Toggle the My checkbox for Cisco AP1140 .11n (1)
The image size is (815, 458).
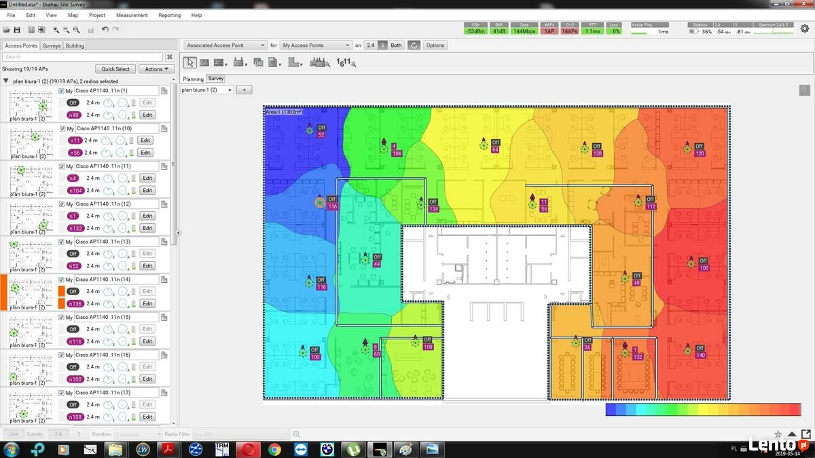pyautogui.click(x=61, y=91)
